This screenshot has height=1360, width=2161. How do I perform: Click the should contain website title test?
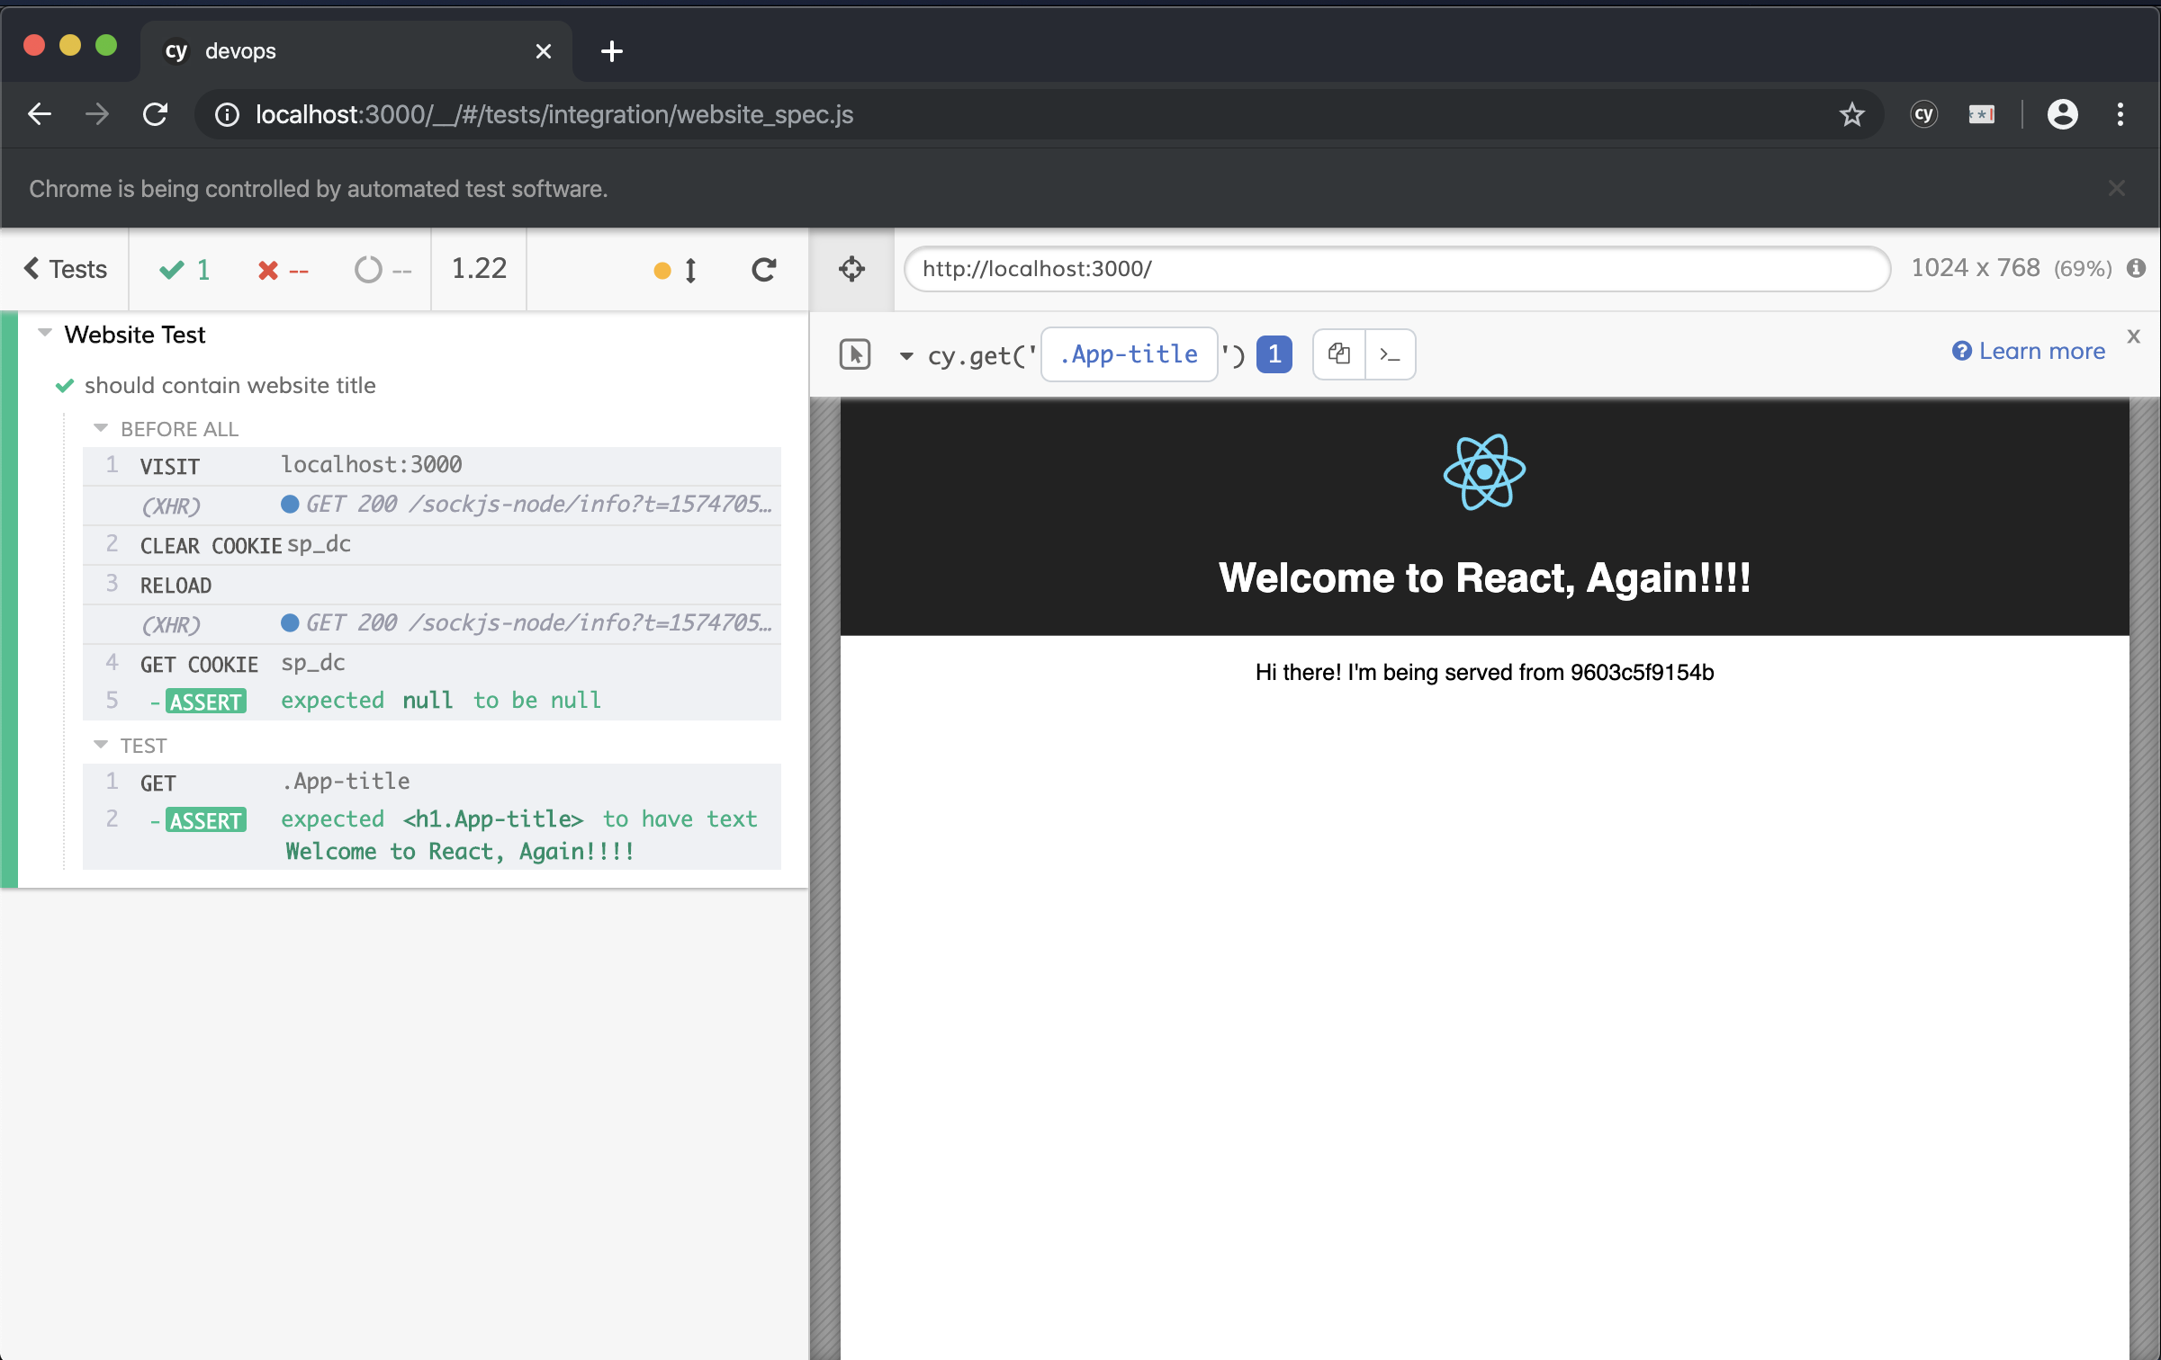coord(232,384)
